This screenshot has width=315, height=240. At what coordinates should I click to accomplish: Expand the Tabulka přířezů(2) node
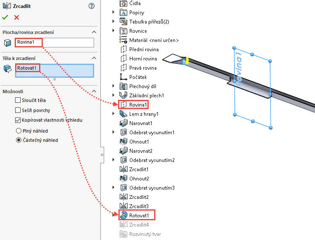coord(113,21)
